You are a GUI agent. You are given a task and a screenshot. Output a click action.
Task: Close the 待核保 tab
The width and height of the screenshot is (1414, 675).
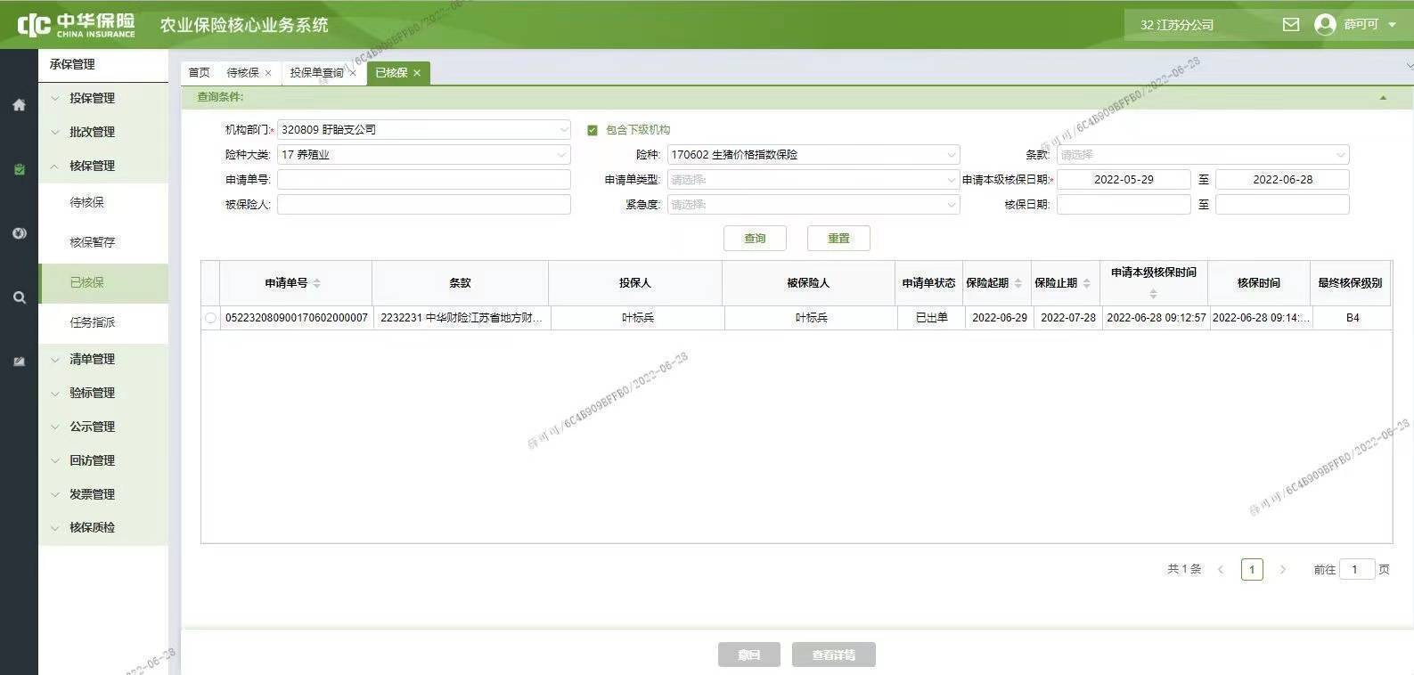pyautogui.click(x=268, y=73)
